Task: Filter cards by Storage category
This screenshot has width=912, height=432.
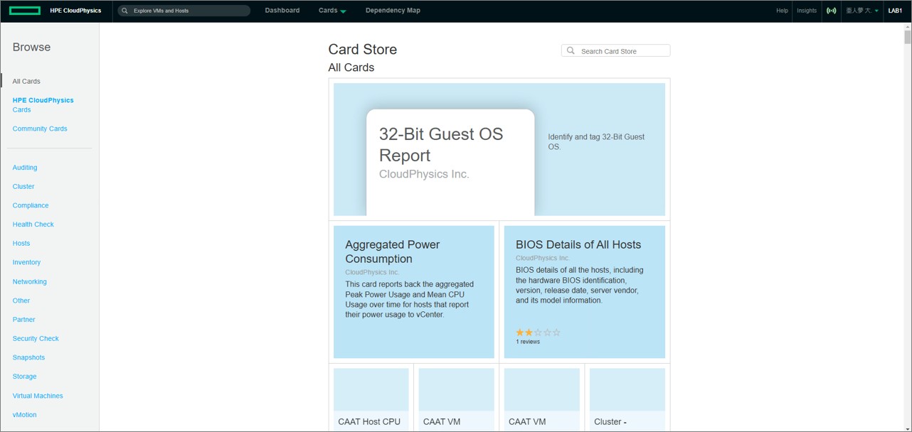Action: (24, 377)
